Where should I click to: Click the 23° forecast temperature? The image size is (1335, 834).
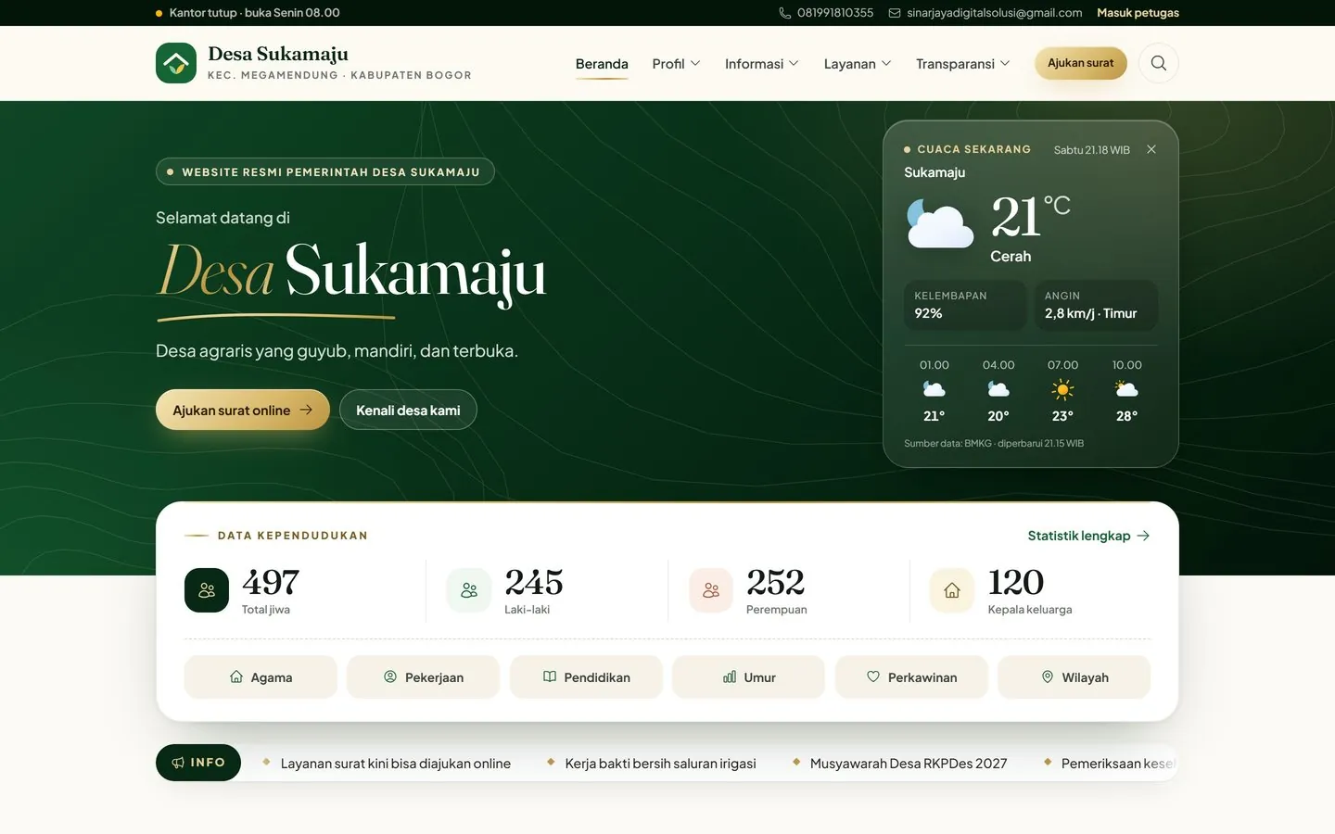[1062, 416]
